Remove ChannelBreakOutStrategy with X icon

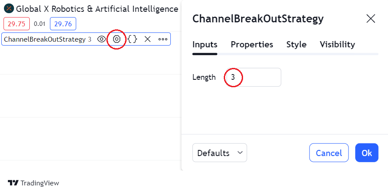click(148, 39)
